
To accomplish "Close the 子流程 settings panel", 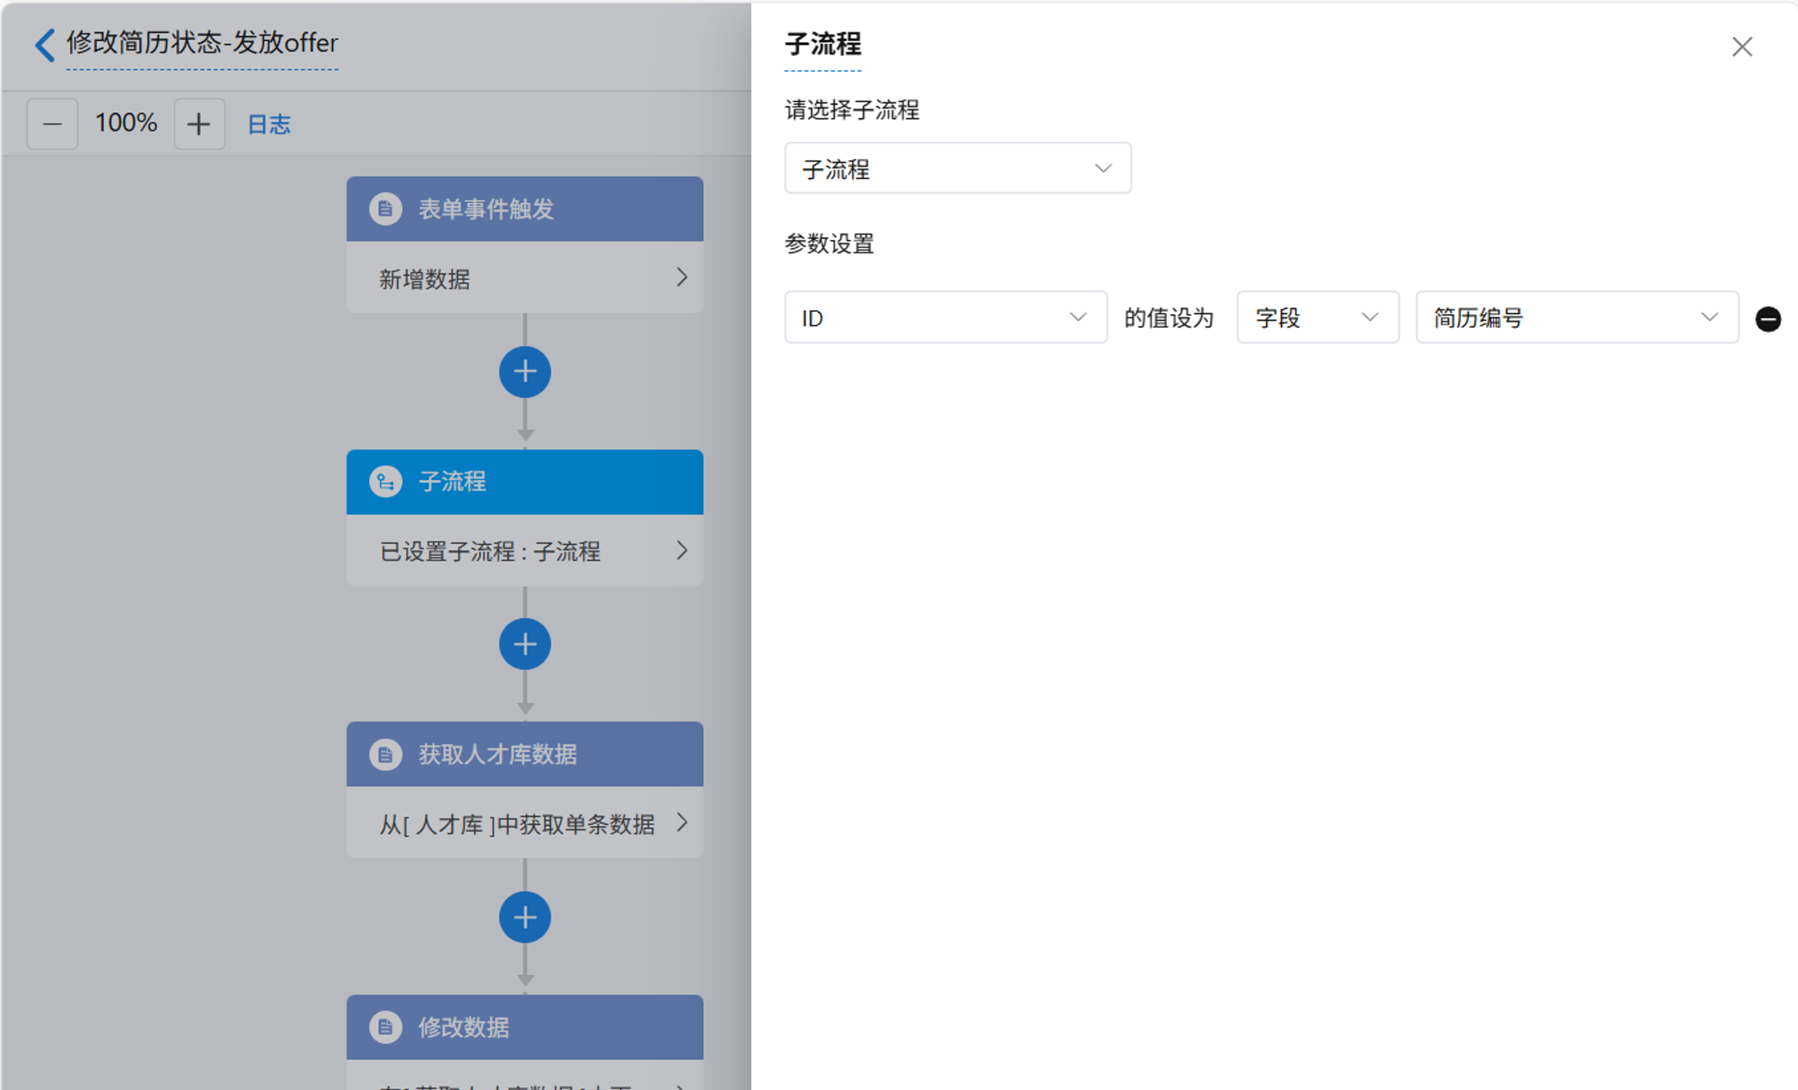I will point(1742,47).
